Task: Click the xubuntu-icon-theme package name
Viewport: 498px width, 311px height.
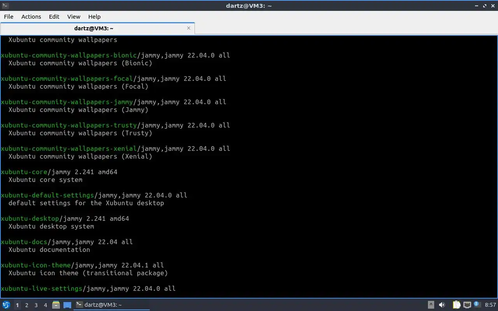Action: (x=36, y=265)
